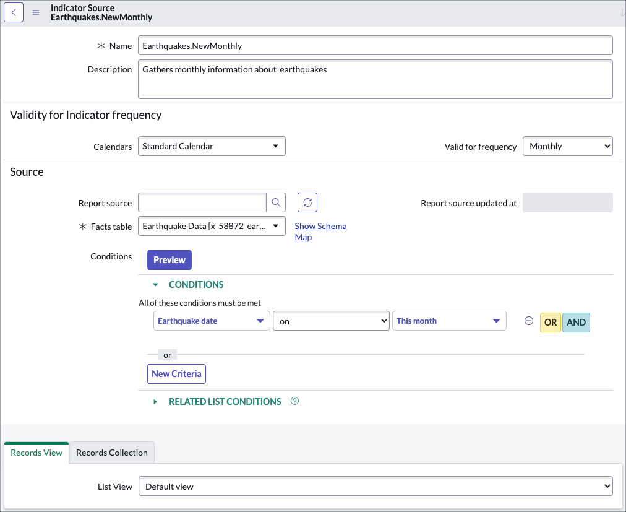626x512 pixels.
Task: Change Valid for frequency from Monthly
Action: click(x=567, y=146)
